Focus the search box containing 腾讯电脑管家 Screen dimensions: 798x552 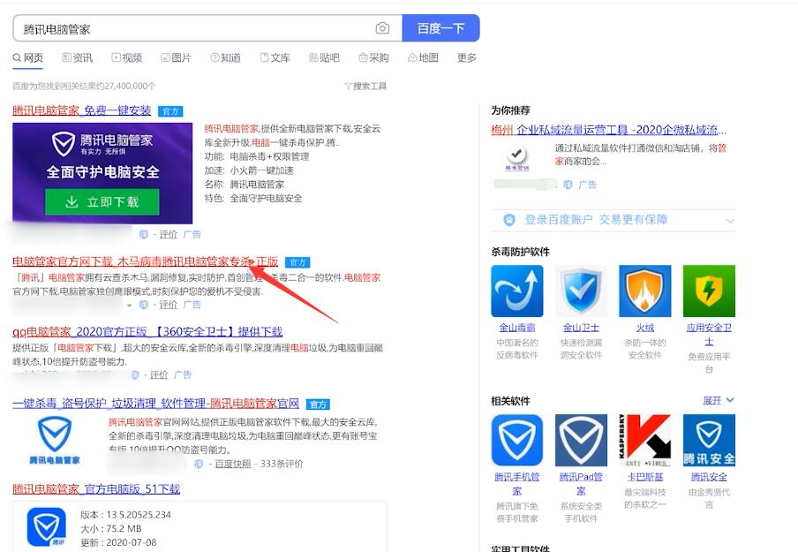[x=207, y=28]
